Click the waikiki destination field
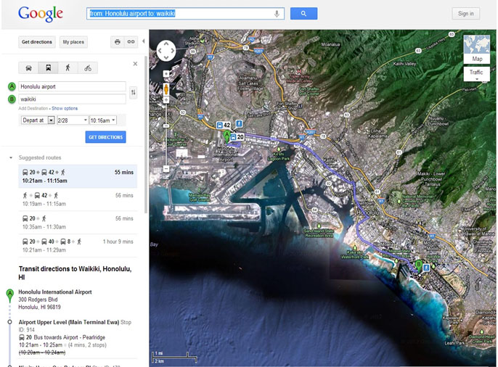The width and height of the screenshot is (498, 367). (72, 99)
